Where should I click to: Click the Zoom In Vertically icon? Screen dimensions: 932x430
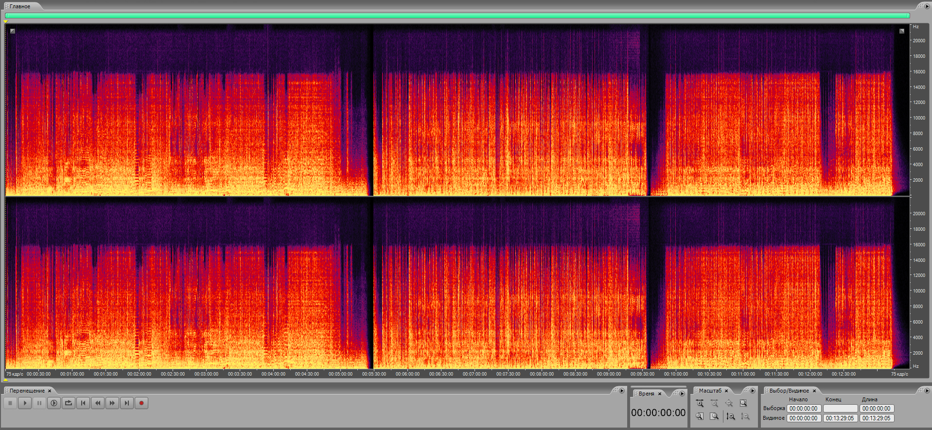[x=730, y=416]
